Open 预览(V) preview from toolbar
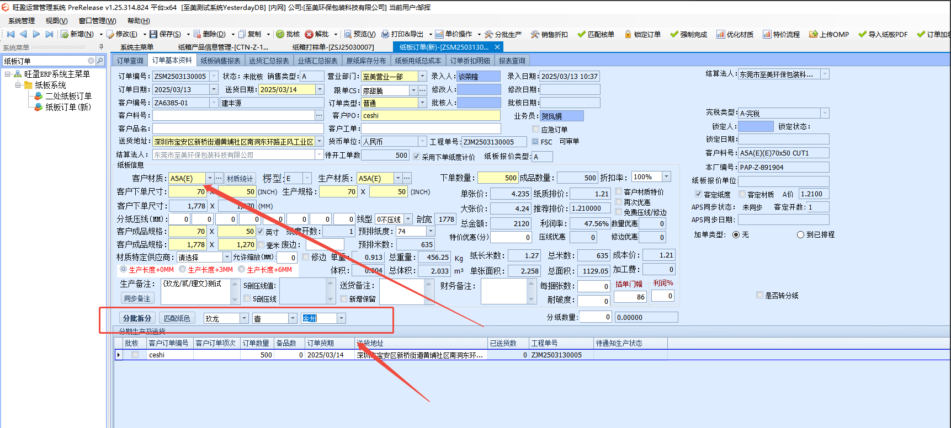Viewport: 951px width, 428px height. [360, 34]
